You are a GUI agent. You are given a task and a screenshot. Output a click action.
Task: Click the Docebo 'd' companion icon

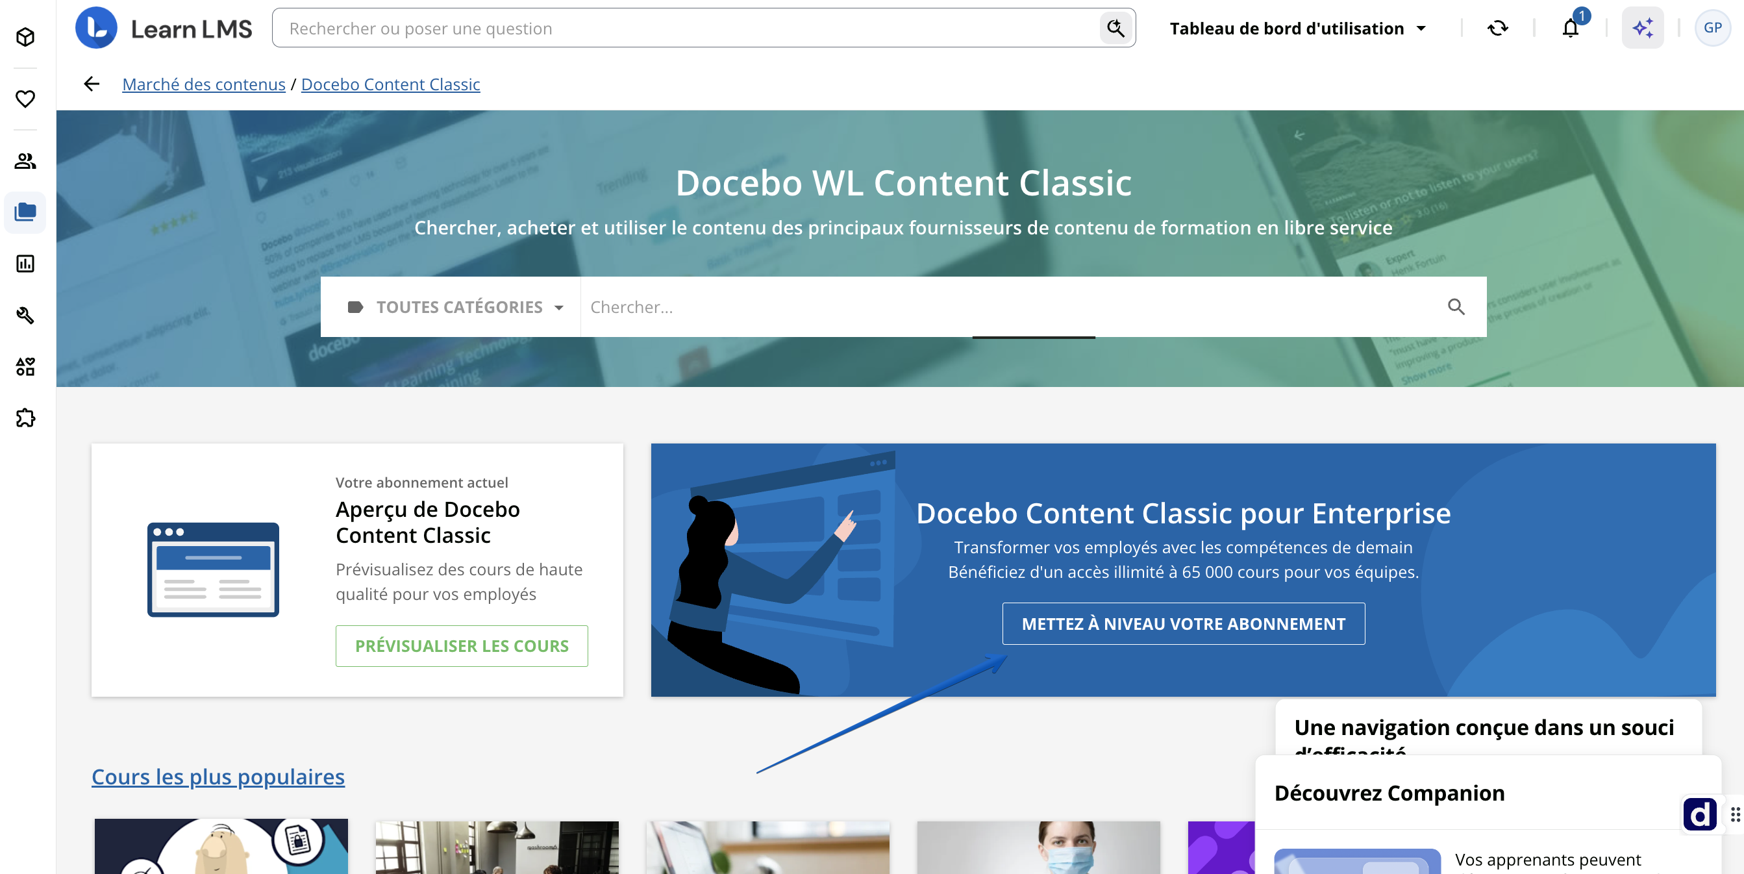coord(1700,814)
